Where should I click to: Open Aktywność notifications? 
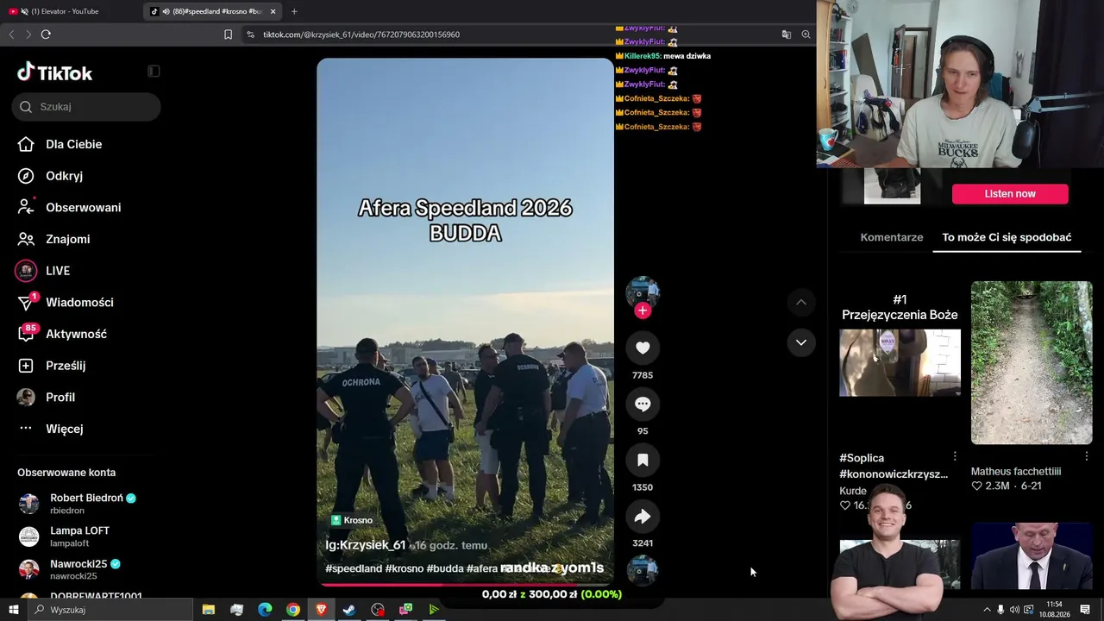pos(62,334)
